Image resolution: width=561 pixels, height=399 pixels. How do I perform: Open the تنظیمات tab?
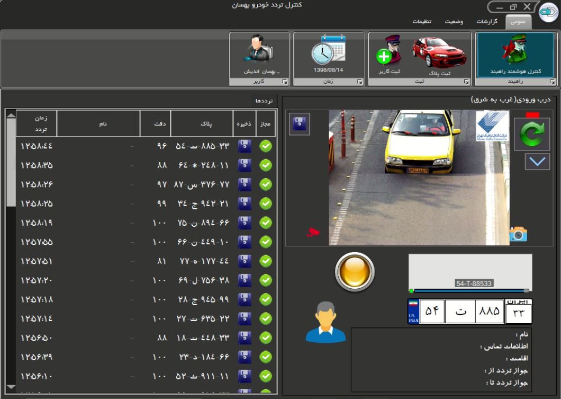(x=422, y=22)
